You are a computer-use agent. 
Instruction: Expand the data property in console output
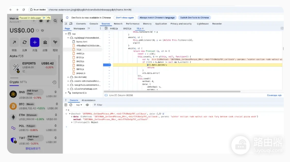click(72, 117)
